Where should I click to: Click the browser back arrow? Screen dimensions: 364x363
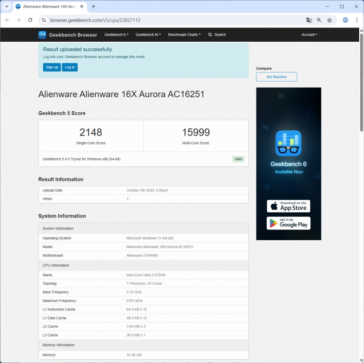coord(7,20)
